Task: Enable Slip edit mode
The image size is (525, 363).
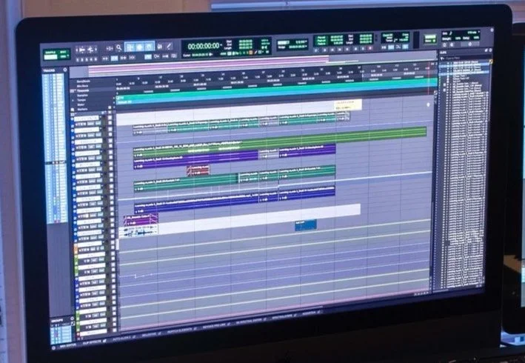Action: (x=50, y=57)
